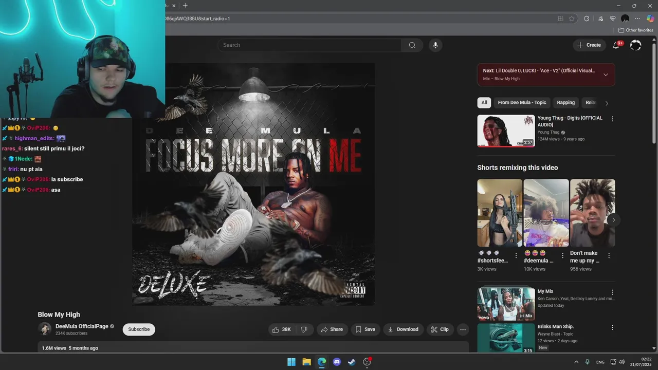Click the Download button

403,329
